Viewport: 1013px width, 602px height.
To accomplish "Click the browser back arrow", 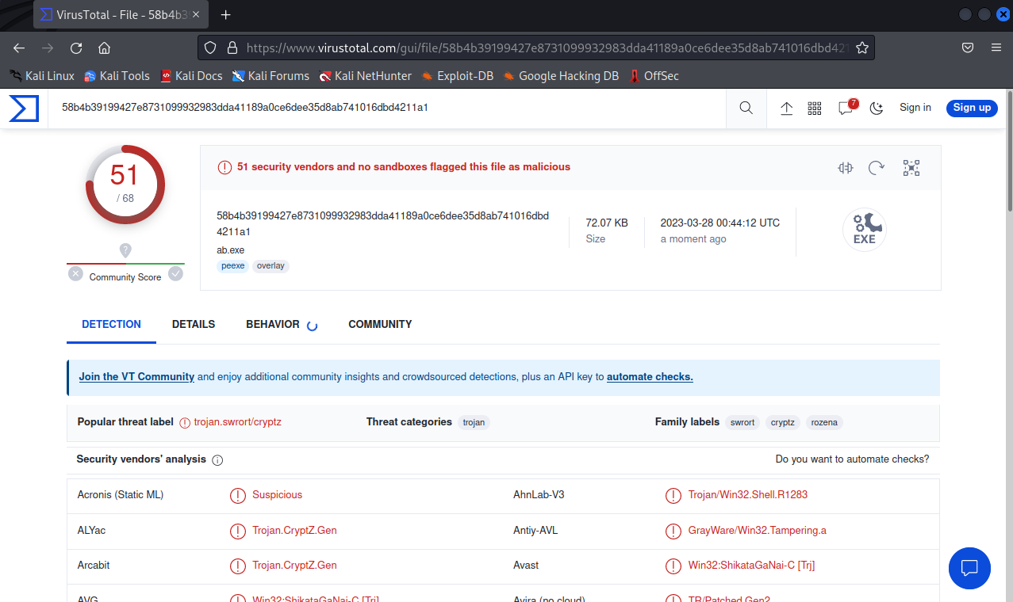I will [x=19, y=48].
